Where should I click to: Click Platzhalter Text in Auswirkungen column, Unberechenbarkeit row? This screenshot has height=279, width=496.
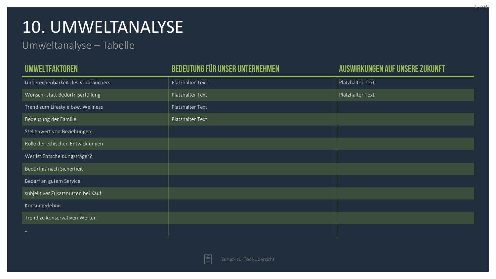[x=357, y=83]
